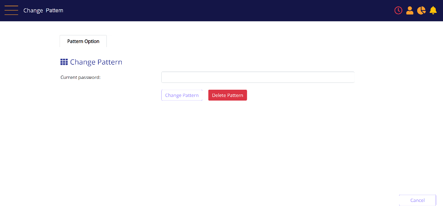Open the notifications bell
Image resolution: width=443 pixels, height=212 pixels.
[433, 10]
